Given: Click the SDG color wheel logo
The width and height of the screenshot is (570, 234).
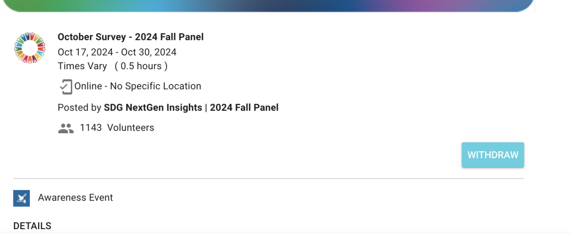Looking at the screenshot, I should coord(30,48).
